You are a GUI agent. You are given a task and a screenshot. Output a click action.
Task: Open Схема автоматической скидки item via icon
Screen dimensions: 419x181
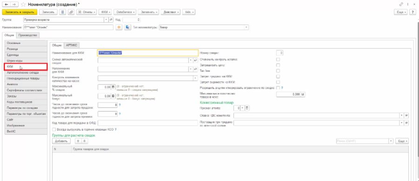click(x=196, y=60)
